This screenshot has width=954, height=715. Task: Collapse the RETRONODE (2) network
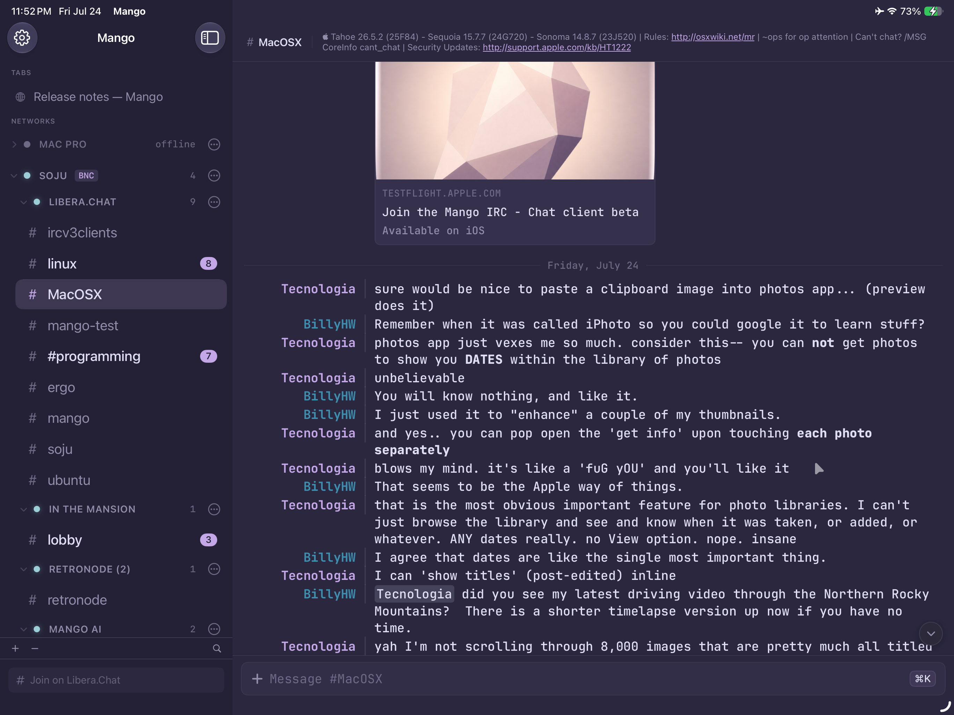coord(24,569)
